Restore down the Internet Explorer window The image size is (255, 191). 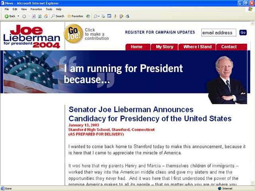[246, 3]
